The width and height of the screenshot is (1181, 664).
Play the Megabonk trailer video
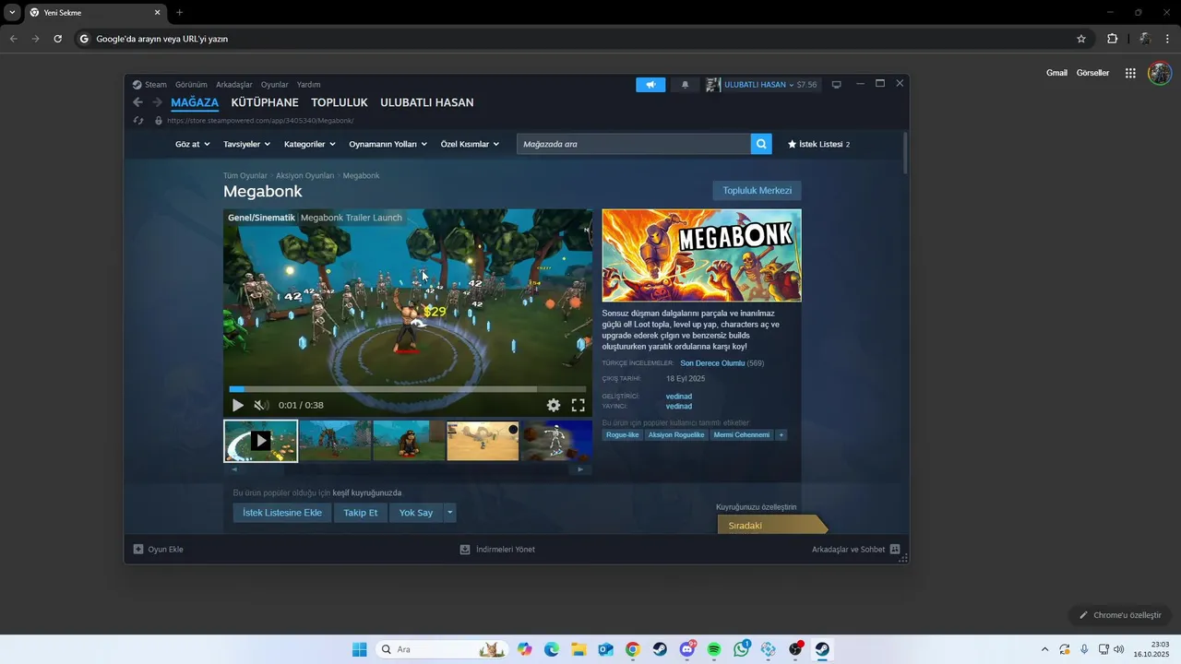(x=238, y=405)
